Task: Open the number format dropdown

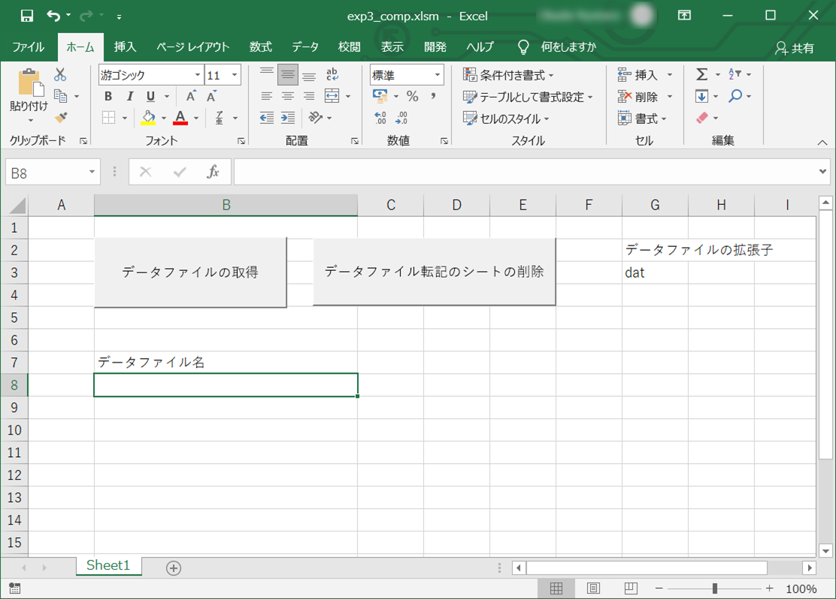Action: 438,75
